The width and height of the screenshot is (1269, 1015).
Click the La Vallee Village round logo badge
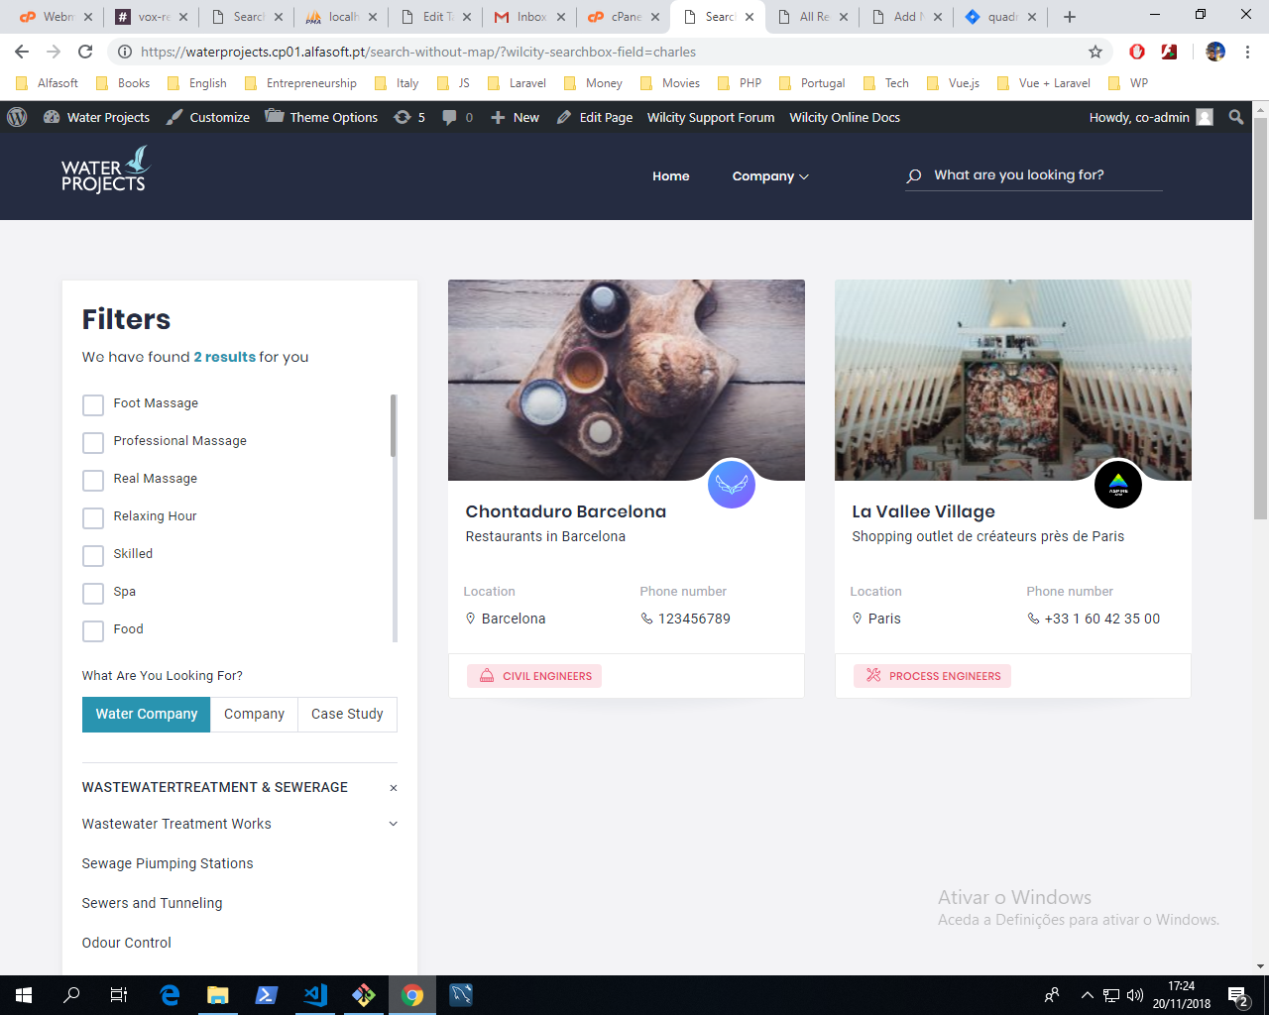1117,485
